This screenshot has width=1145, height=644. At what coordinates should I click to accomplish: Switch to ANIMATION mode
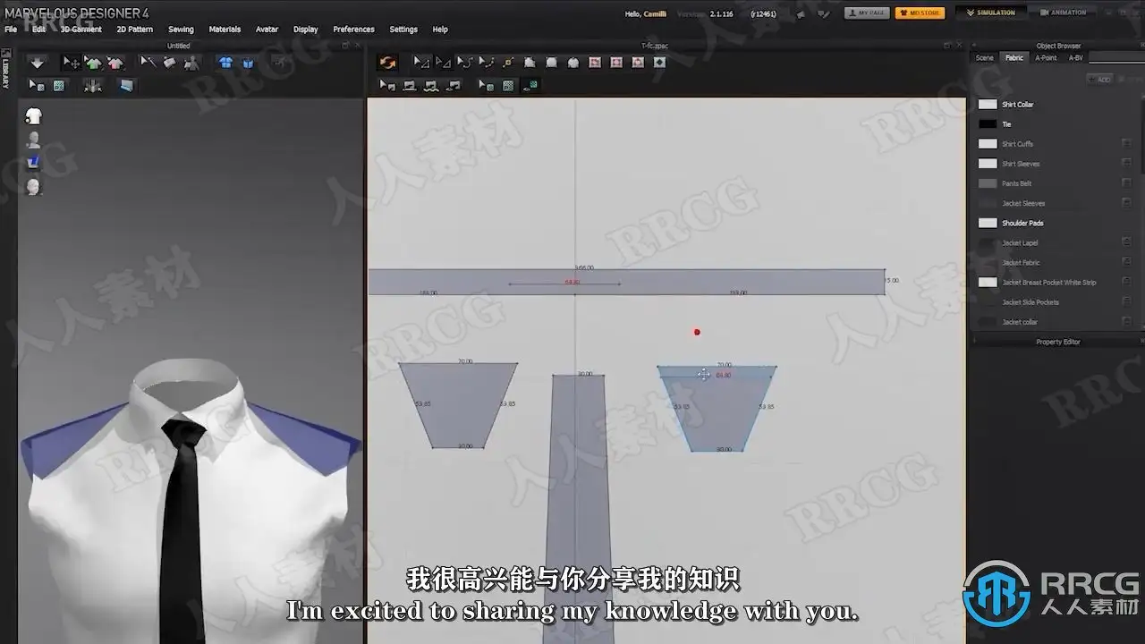1064,13
